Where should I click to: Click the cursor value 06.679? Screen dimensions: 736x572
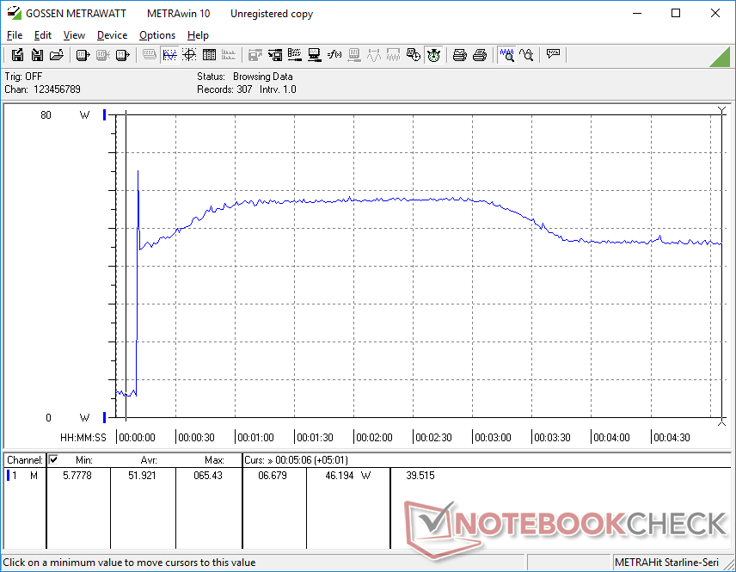tap(273, 476)
